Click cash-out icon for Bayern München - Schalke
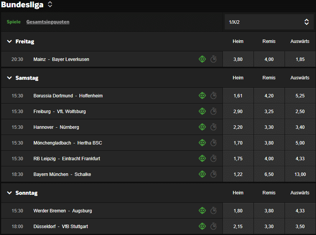Screen dimensions: 316x235 point(202,174)
